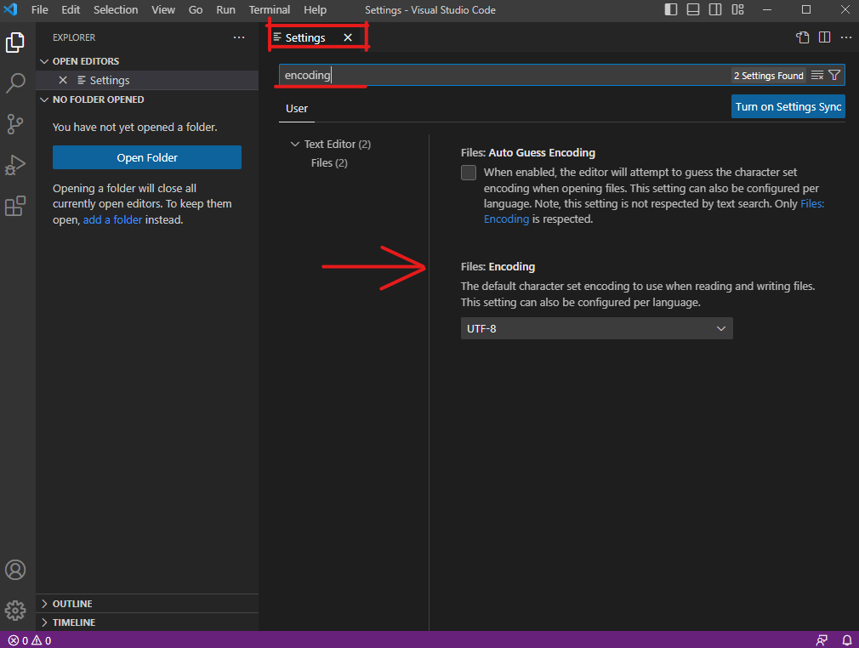This screenshot has height=648, width=859.
Task: Open Settings JSON file icon
Action: (802, 37)
